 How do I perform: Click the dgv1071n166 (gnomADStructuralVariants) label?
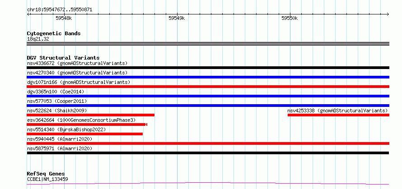79,82
